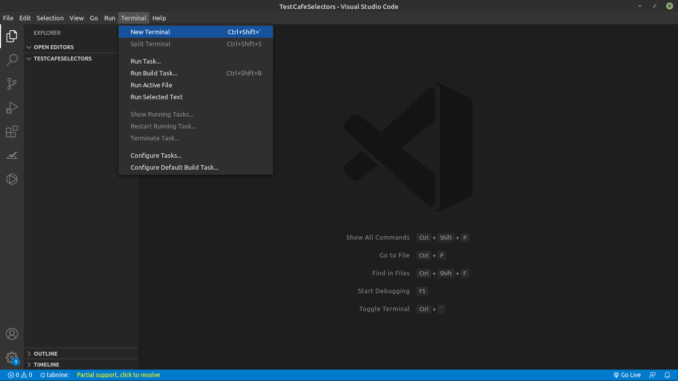Open the Search view
678x381 pixels.
[x=12, y=60]
